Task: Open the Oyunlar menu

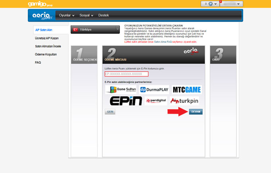Action: pos(66,16)
